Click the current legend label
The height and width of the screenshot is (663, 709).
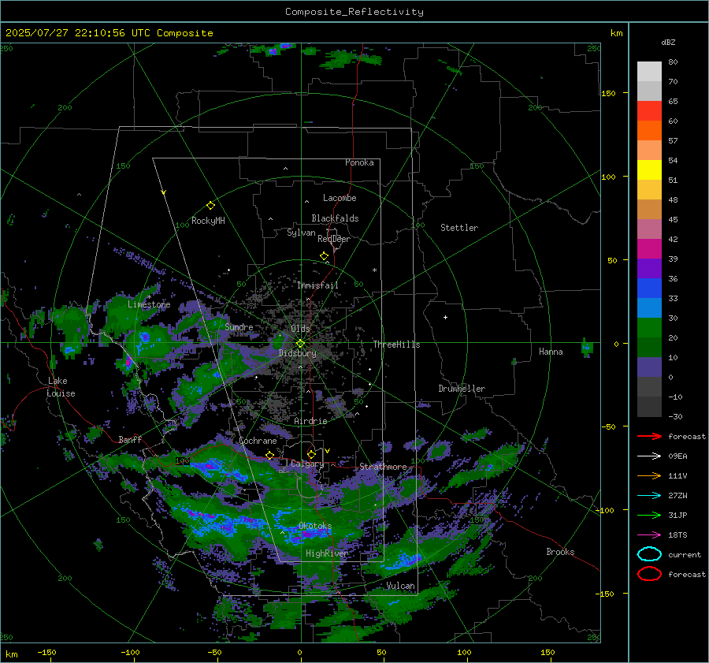[685, 554]
